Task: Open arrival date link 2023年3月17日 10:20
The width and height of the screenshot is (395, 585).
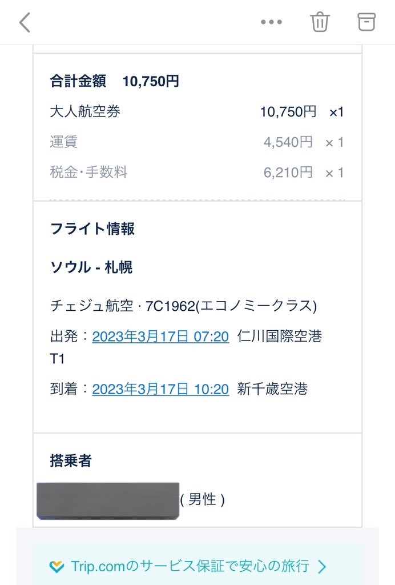Action: pos(160,389)
